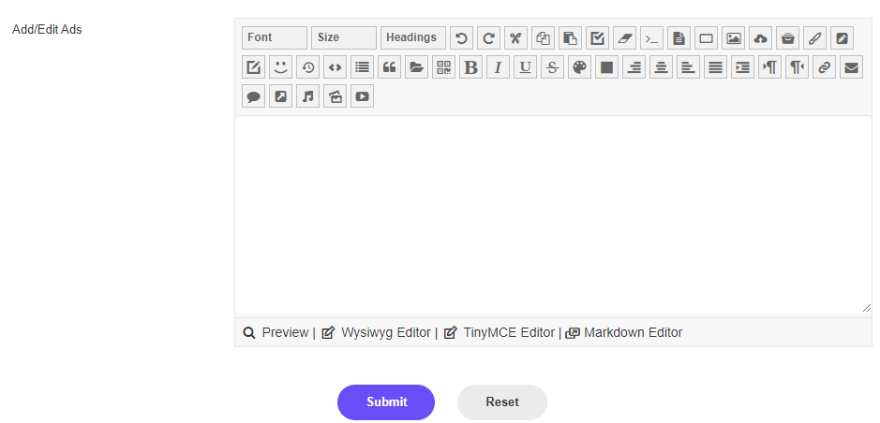Open the Font dropdown

point(275,37)
